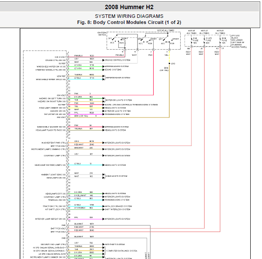Click 'WIPER/WASHER SYSTEM' on the PNK 94 wire
Image resolution: width=262 pixels, height=259 pixels.
(x=117, y=127)
